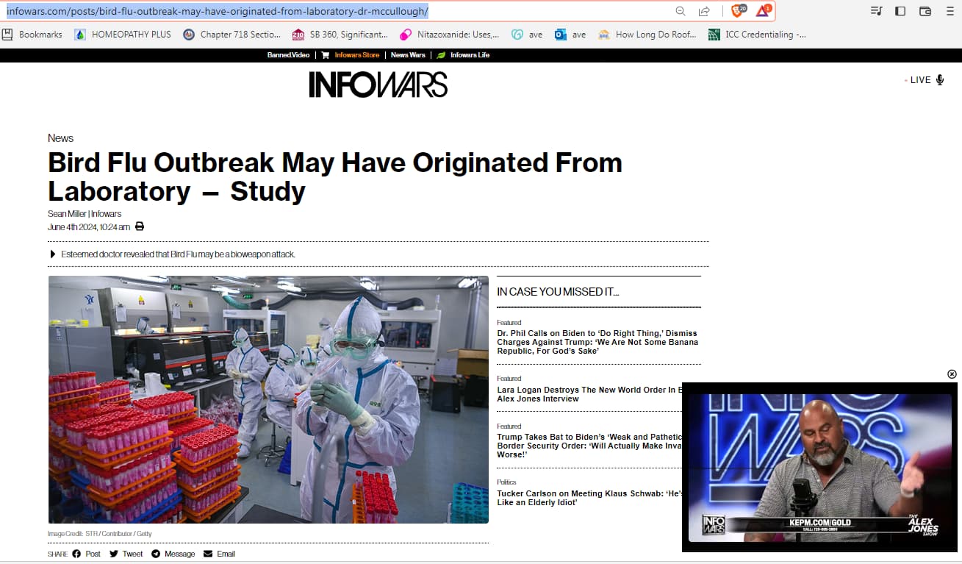Click the IN CASE YOU MISSED IT heading

pyautogui.click(x=558, y=292)
